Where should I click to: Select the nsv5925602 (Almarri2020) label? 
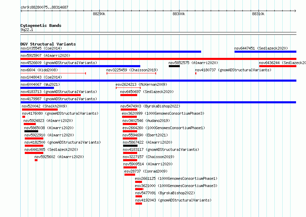tap(59, 157)
